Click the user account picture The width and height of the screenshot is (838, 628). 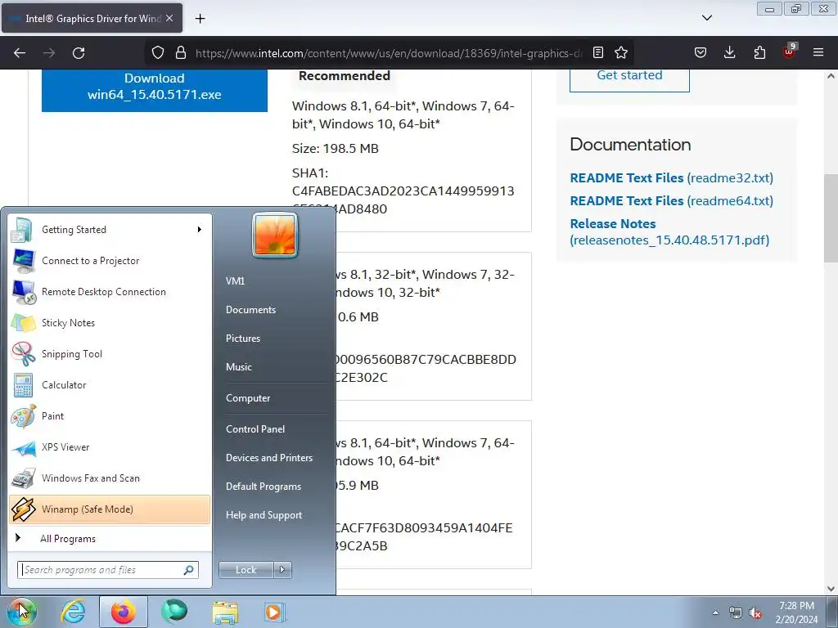[275, 235]
